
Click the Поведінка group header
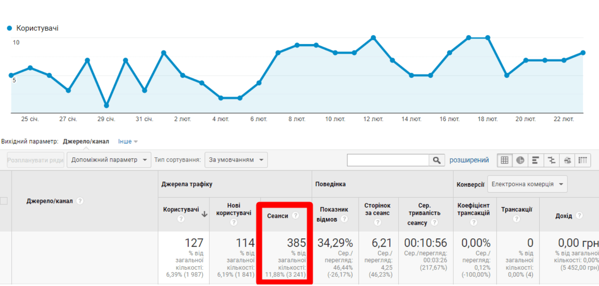(x=330, y=184)
